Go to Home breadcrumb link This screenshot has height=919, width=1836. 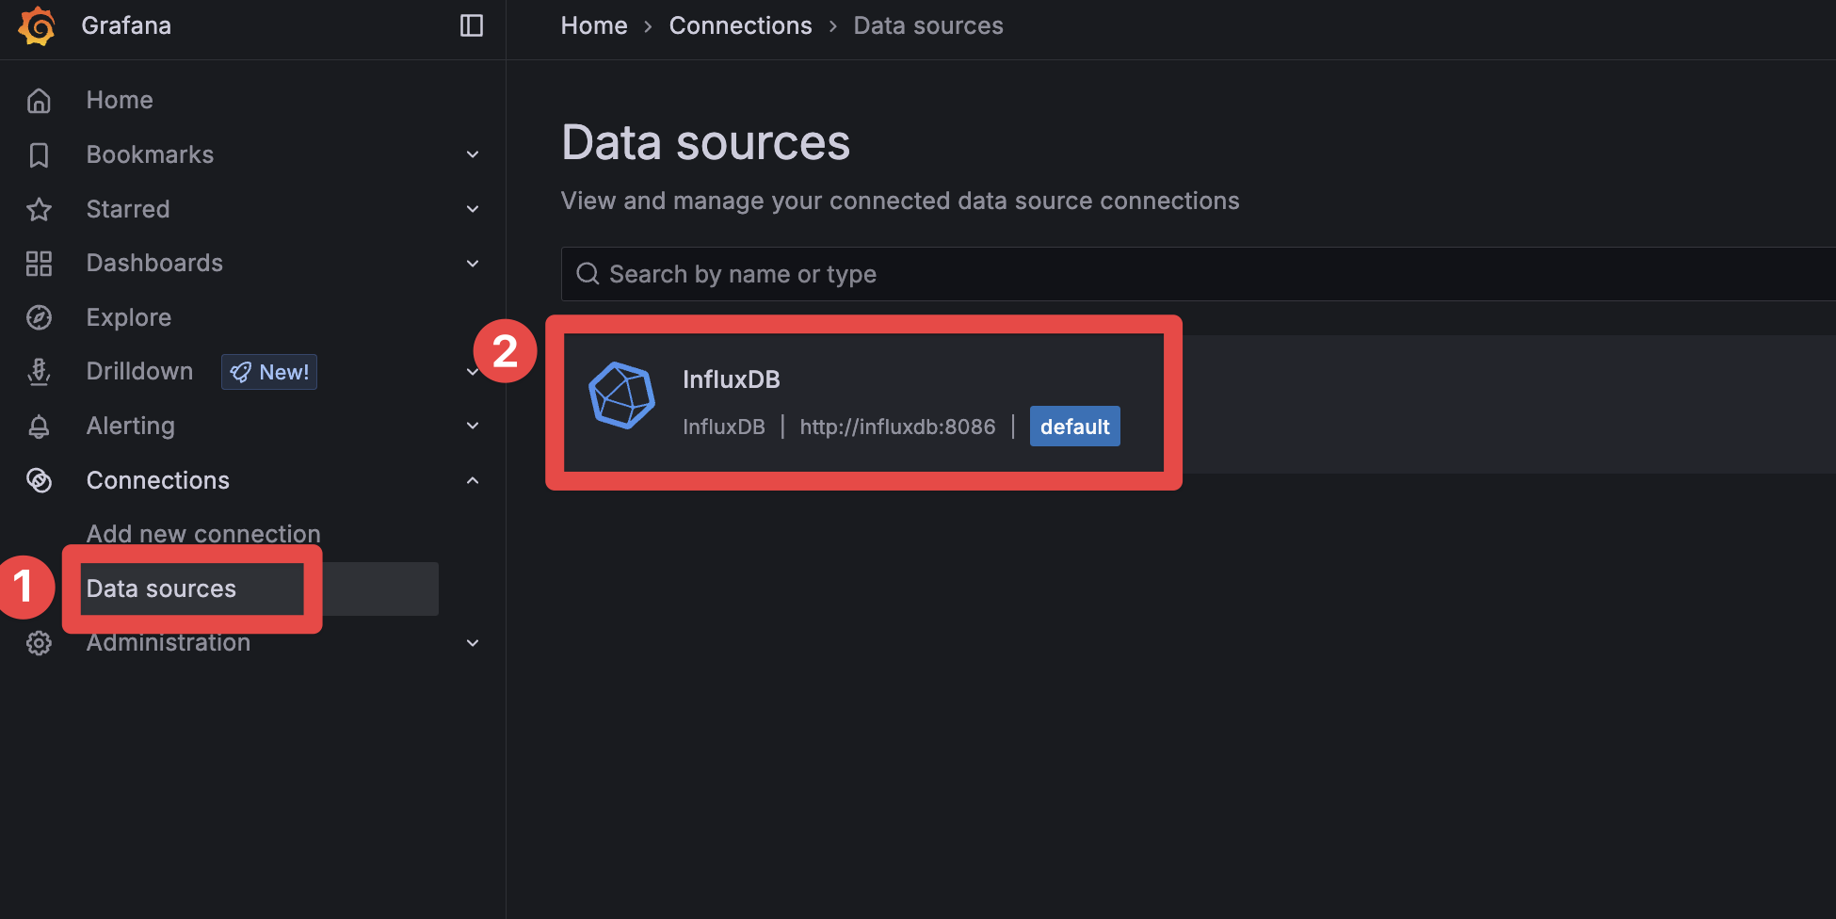pos(594,25)
